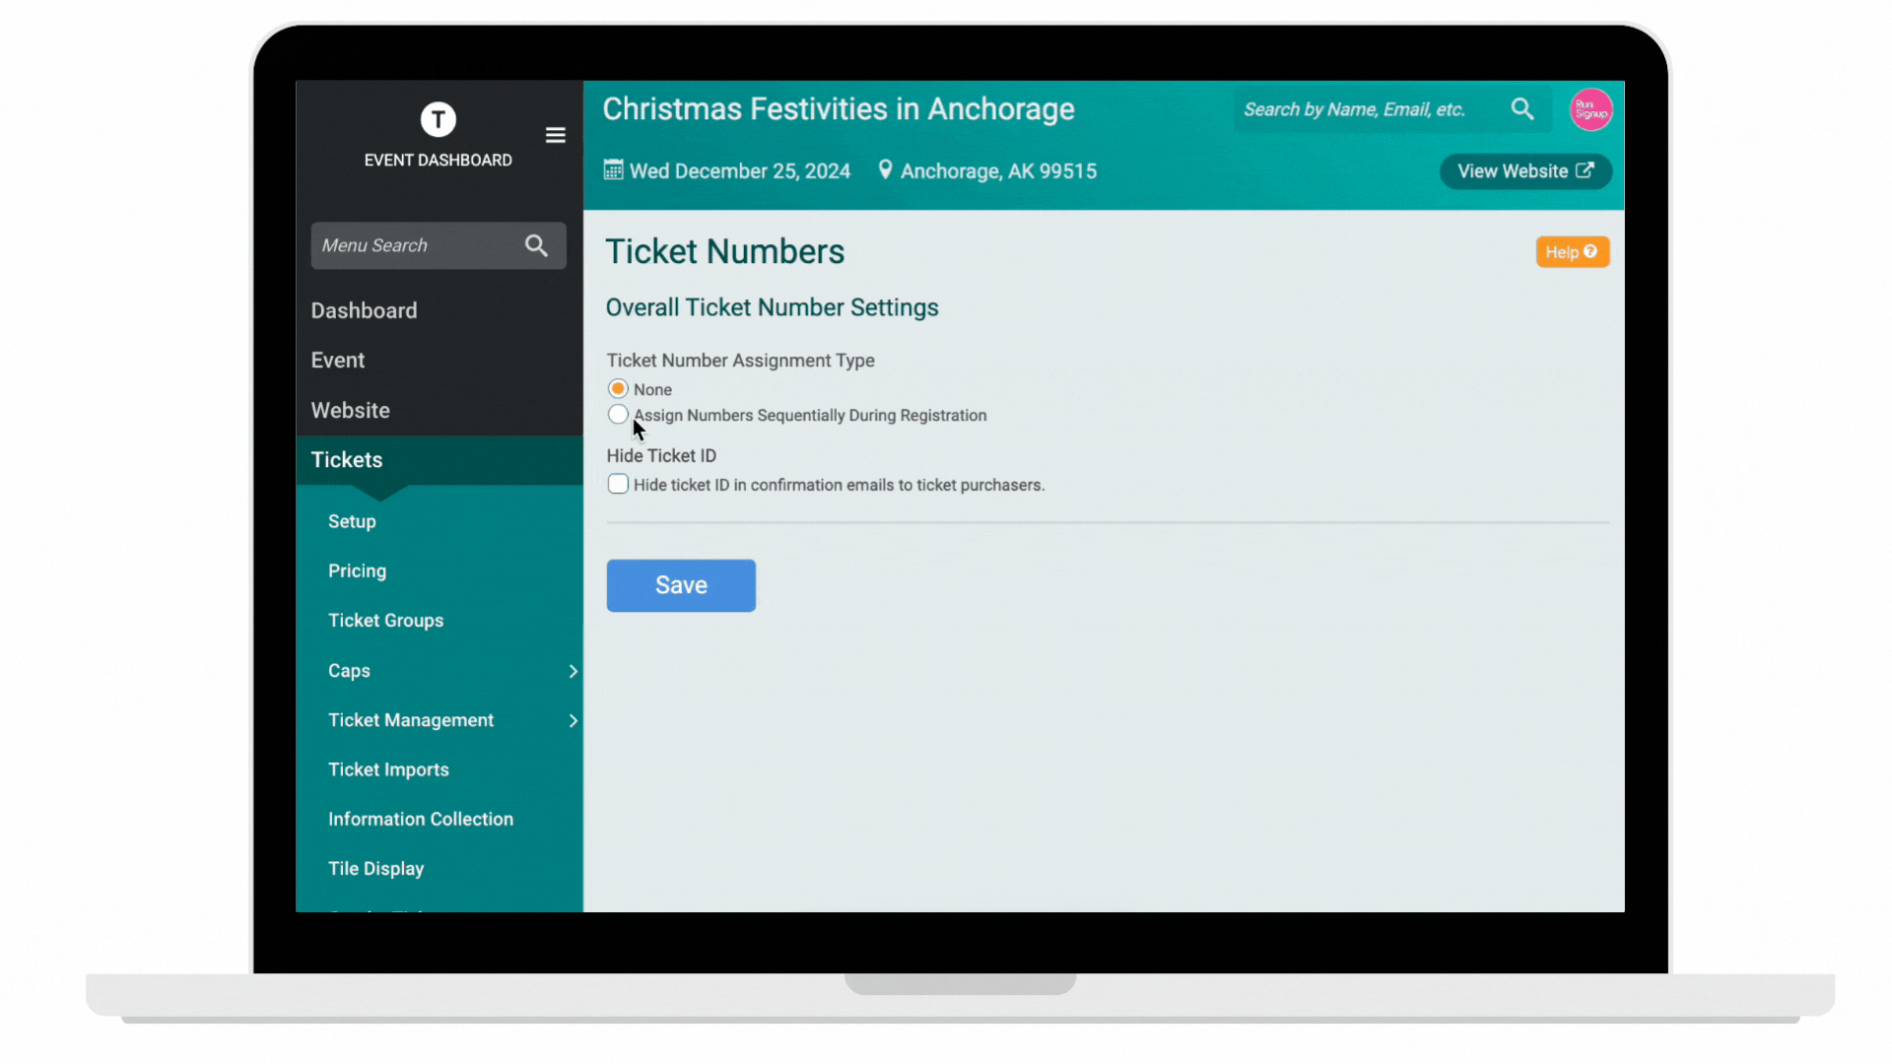Click the calendar icon beside event date
Screen dimensions: 1892x1064
(613, 169)
